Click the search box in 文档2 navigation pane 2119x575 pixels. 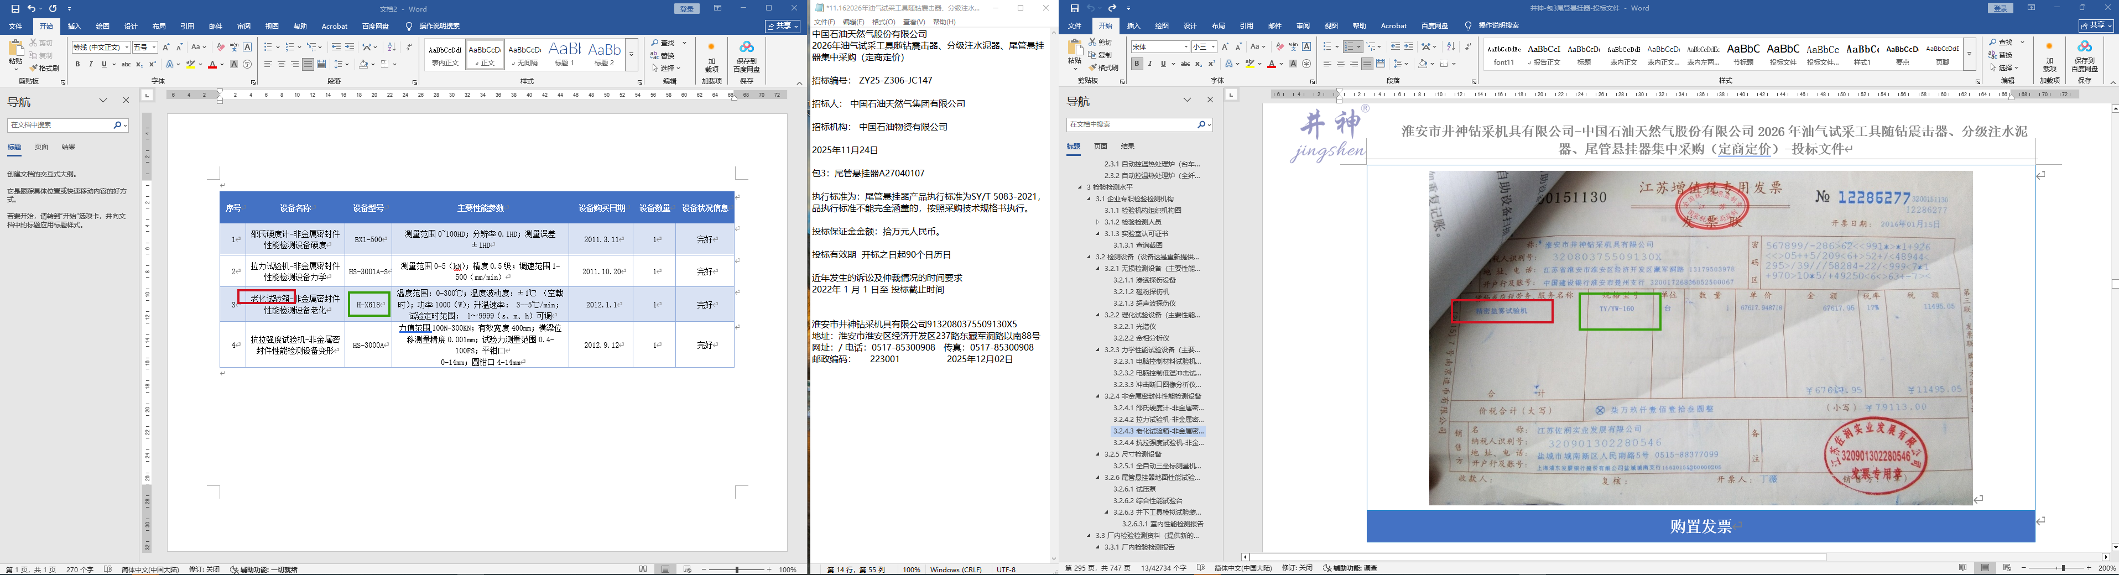(60, 125)
